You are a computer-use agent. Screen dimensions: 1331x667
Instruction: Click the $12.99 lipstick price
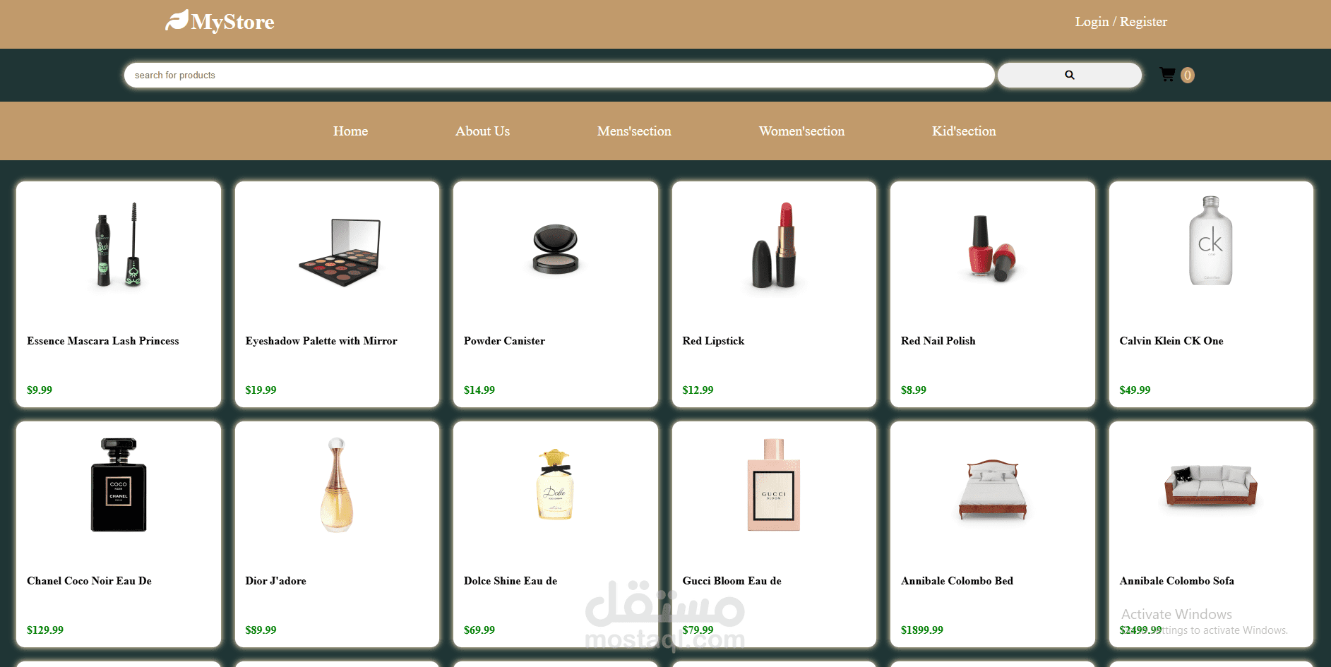tap(698, 390)
